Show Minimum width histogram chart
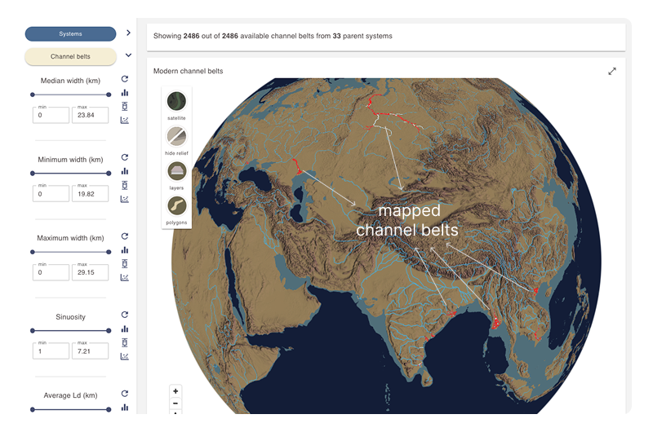 125,171
